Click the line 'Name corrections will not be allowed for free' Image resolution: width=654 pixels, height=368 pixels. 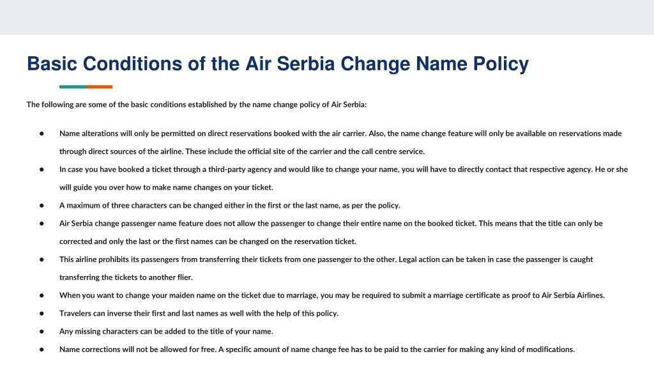tap(317, 349)
